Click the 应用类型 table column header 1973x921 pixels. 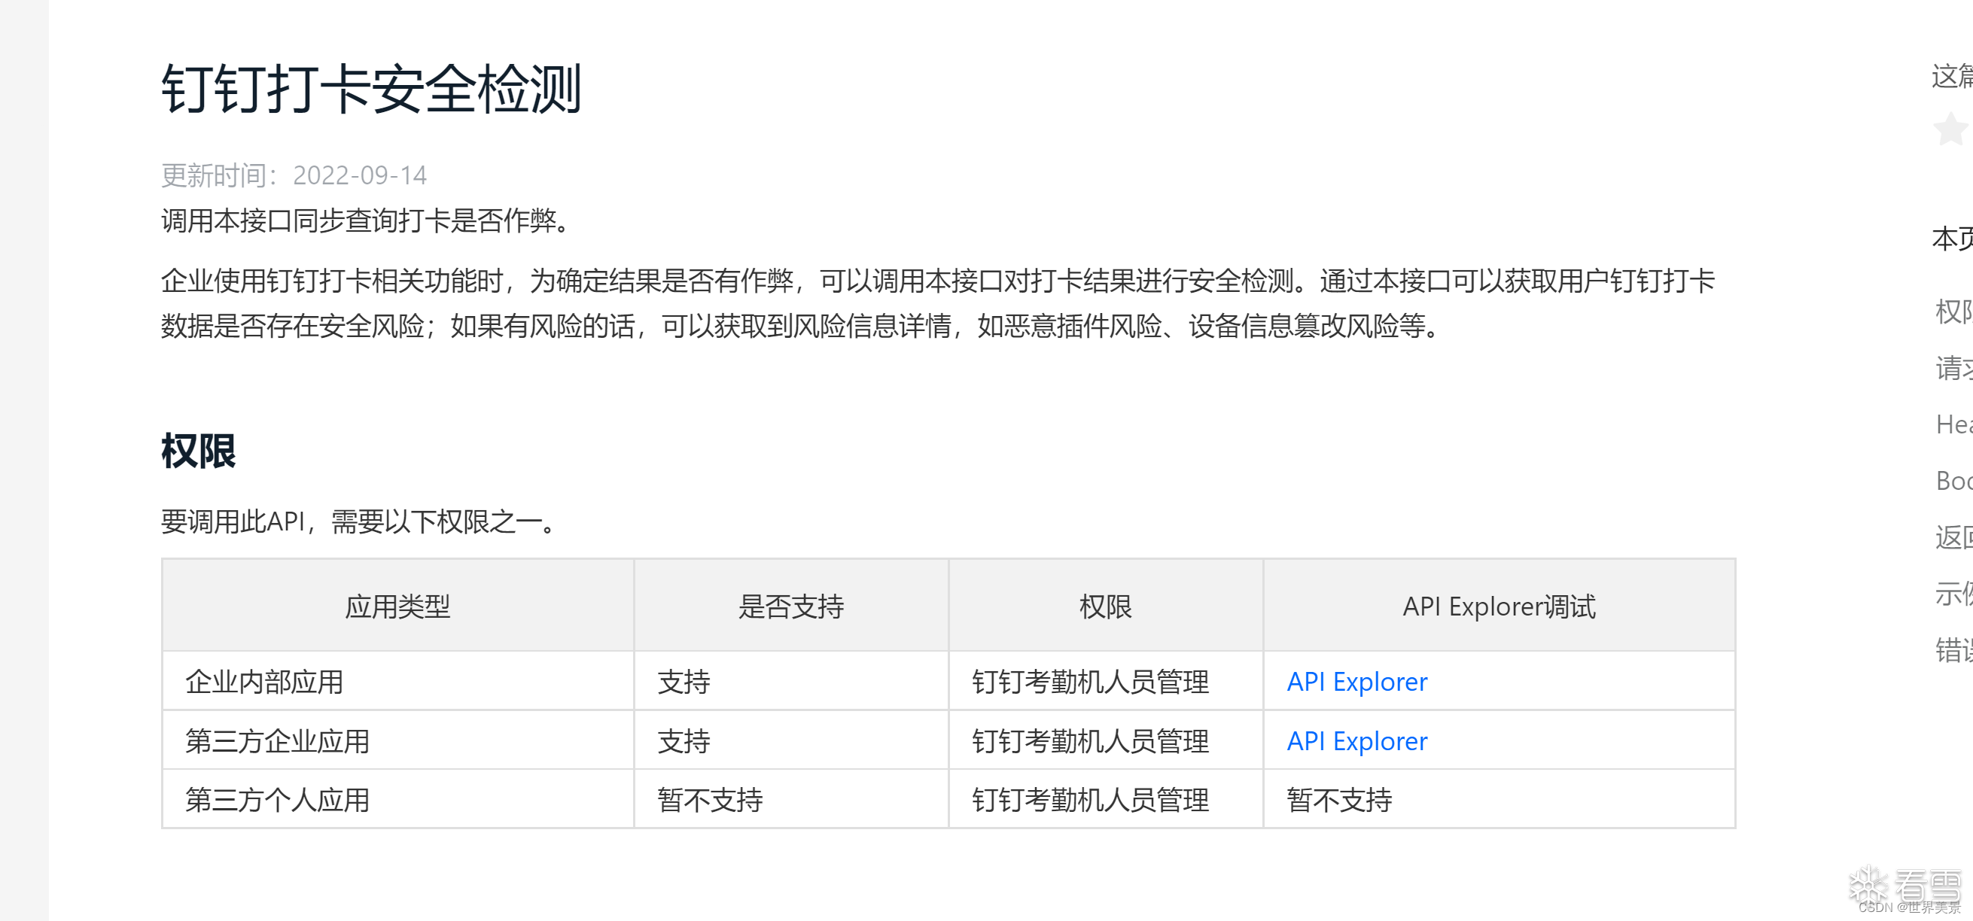click(397, 606)
